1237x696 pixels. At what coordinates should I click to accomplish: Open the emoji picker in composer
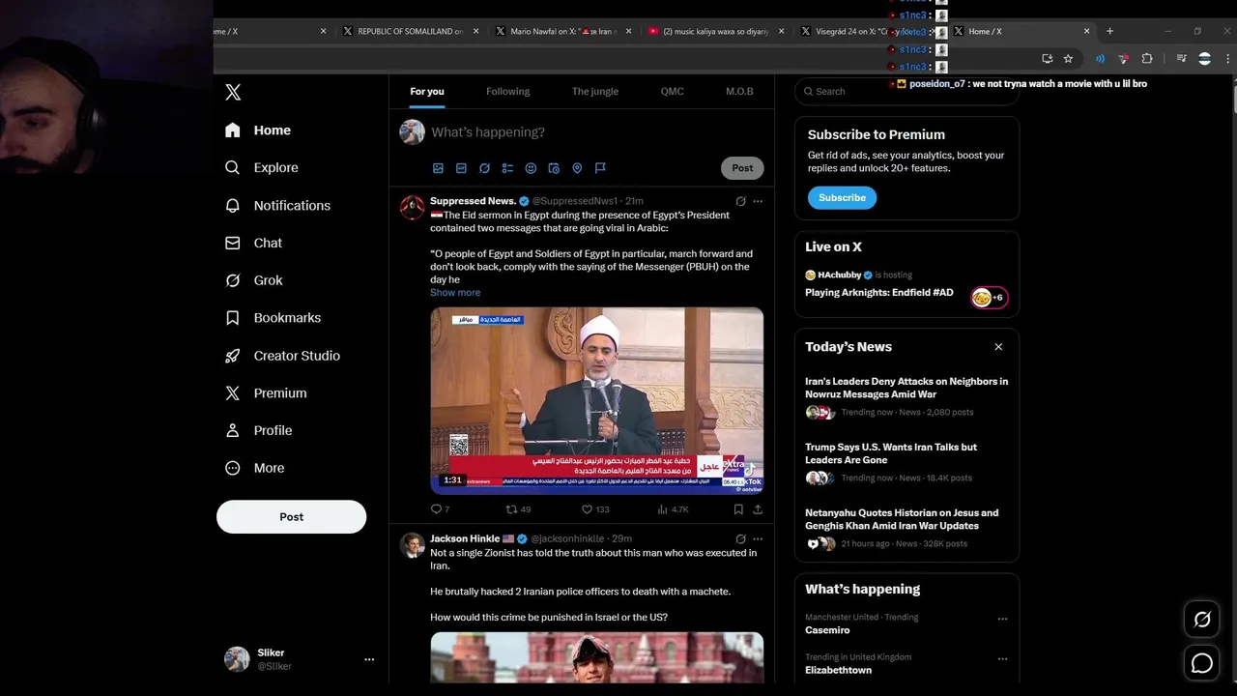pos(531,168)
